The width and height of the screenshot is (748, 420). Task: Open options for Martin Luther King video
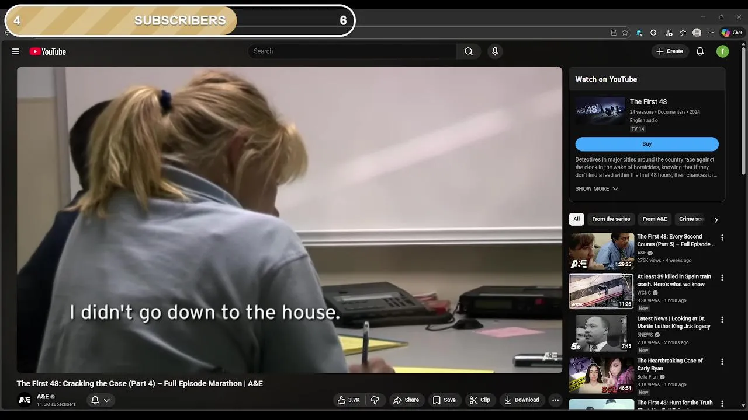tap(722, 320)
